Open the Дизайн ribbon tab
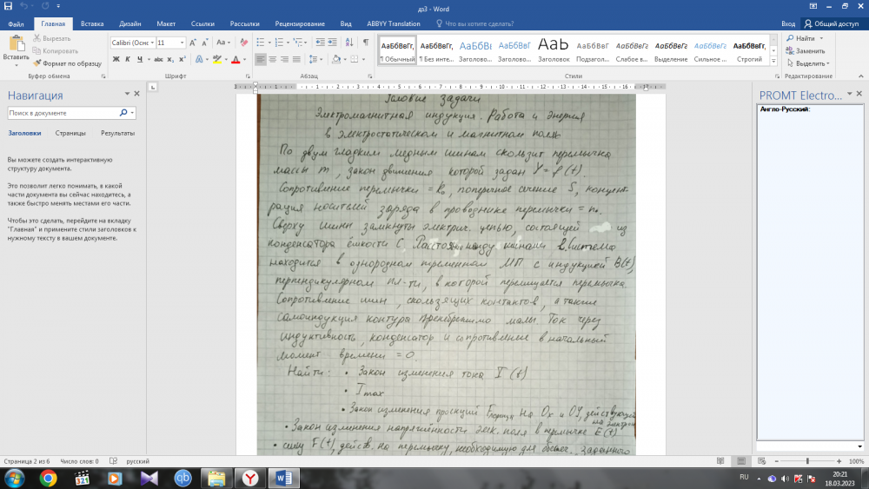 130,23
